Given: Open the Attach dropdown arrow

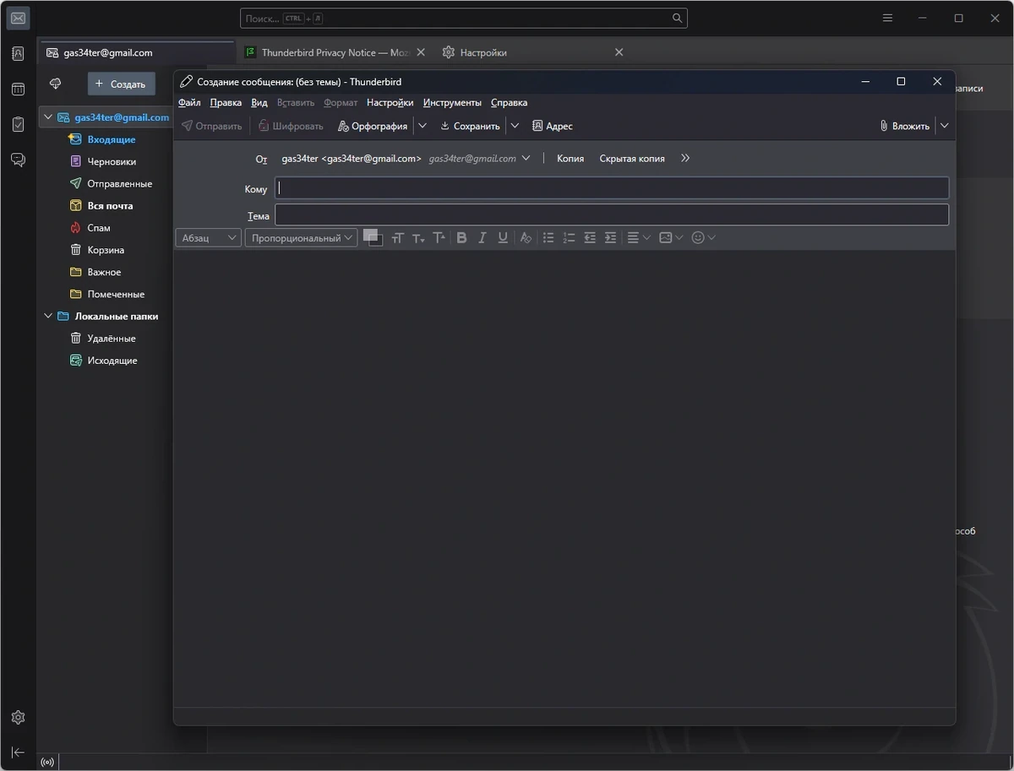Looking at the screenshot, I should (945, 126).
